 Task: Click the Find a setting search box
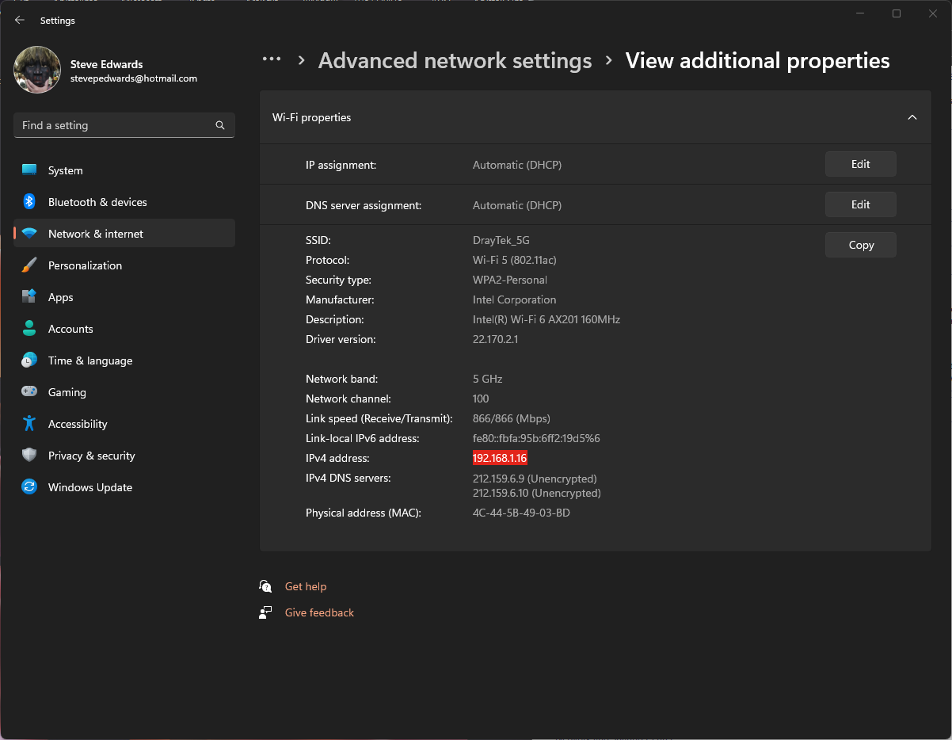115,125
